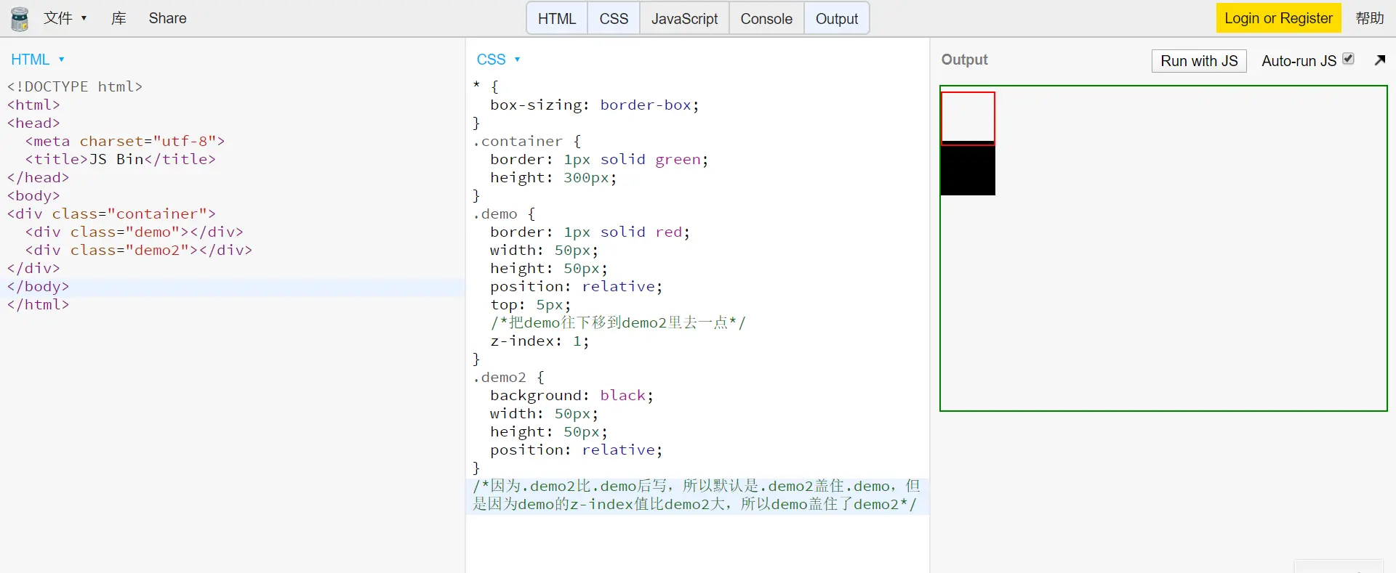The width and height of the screenshot is (1396, 573).
Task: Open the 帮助 help menu
Action: pos(1370,18)
